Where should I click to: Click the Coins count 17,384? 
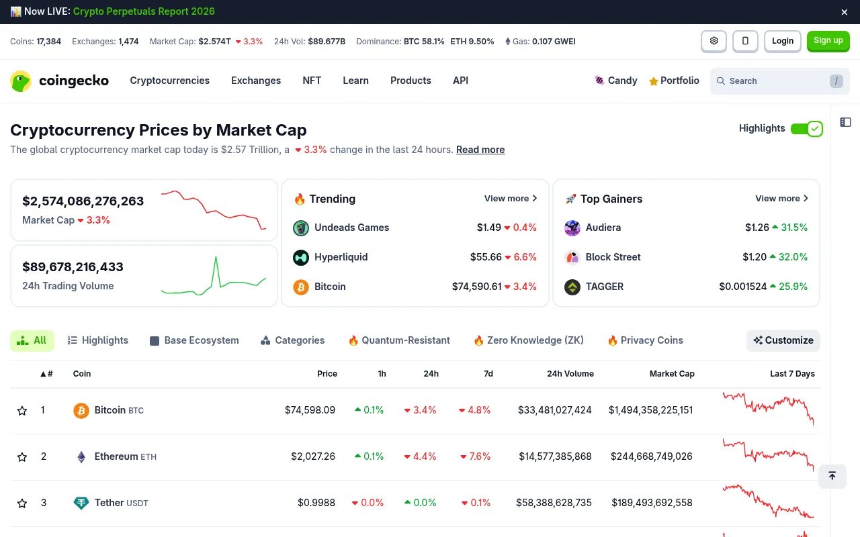[48, 42]
